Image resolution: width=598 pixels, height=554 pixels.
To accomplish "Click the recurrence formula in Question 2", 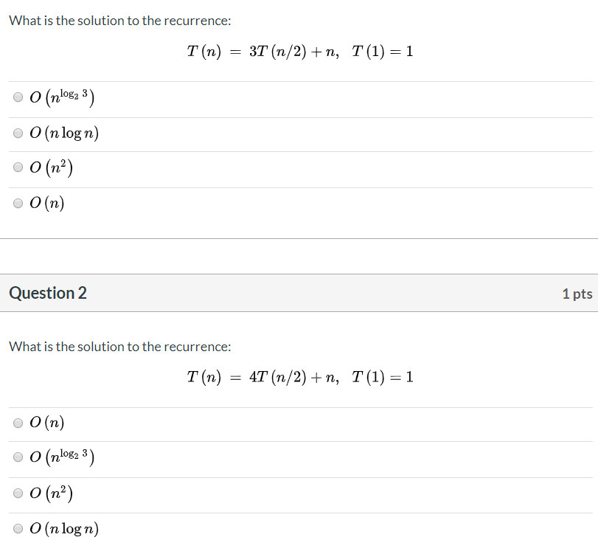I will 299,377.
